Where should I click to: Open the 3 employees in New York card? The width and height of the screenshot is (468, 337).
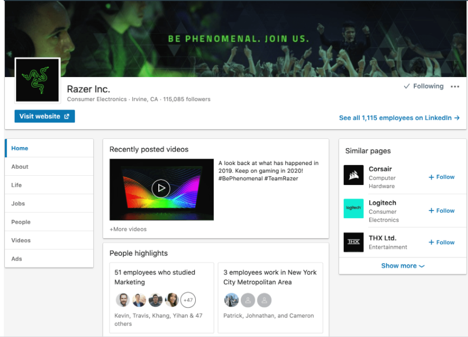pyautogui.click(x=271, y=297)
